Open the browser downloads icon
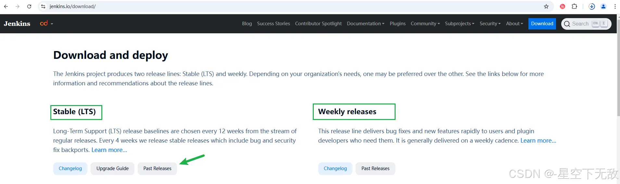This screenshot has height=184, width=620. click(x=592, y=6)
